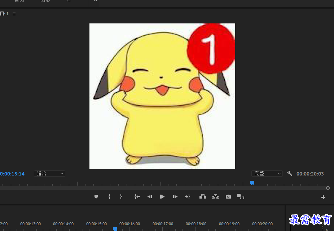
Task: Click 00:00:19:00 on the timeline ruler
Action: click(229, 224)
